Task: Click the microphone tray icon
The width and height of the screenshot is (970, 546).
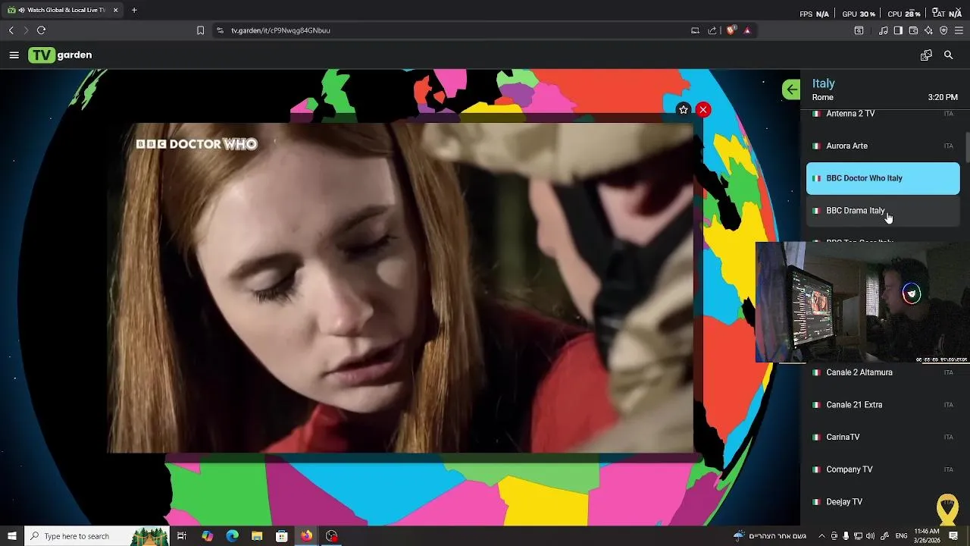Action: (x=846, y=536)
